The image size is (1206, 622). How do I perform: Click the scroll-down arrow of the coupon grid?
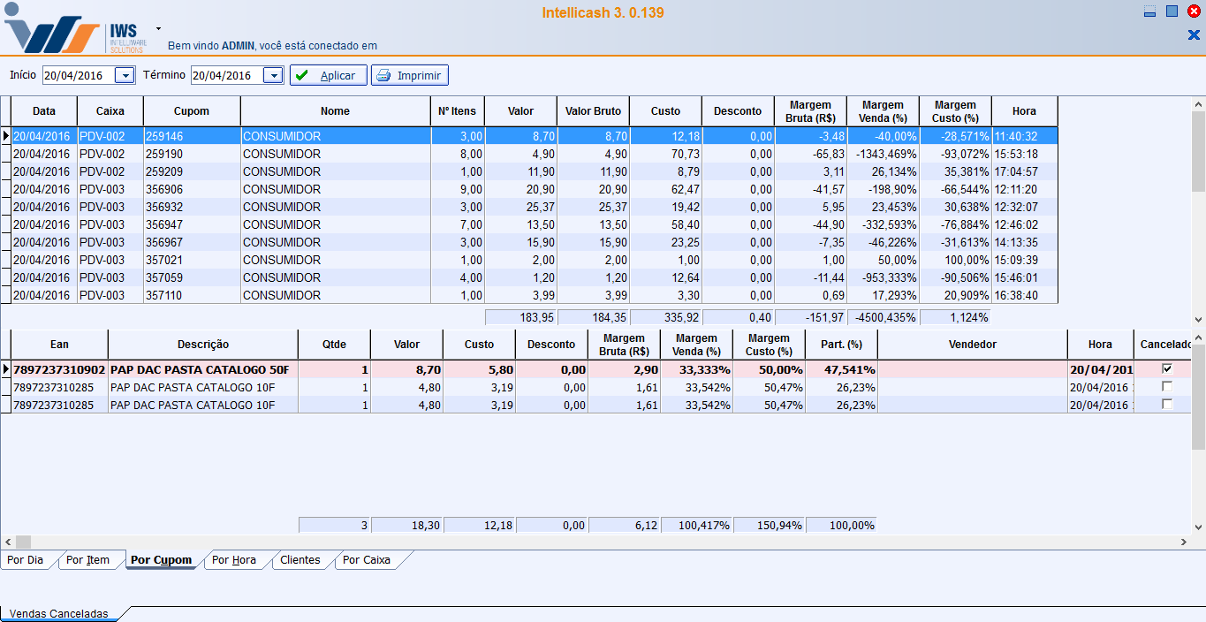[x=1199, y=319]
